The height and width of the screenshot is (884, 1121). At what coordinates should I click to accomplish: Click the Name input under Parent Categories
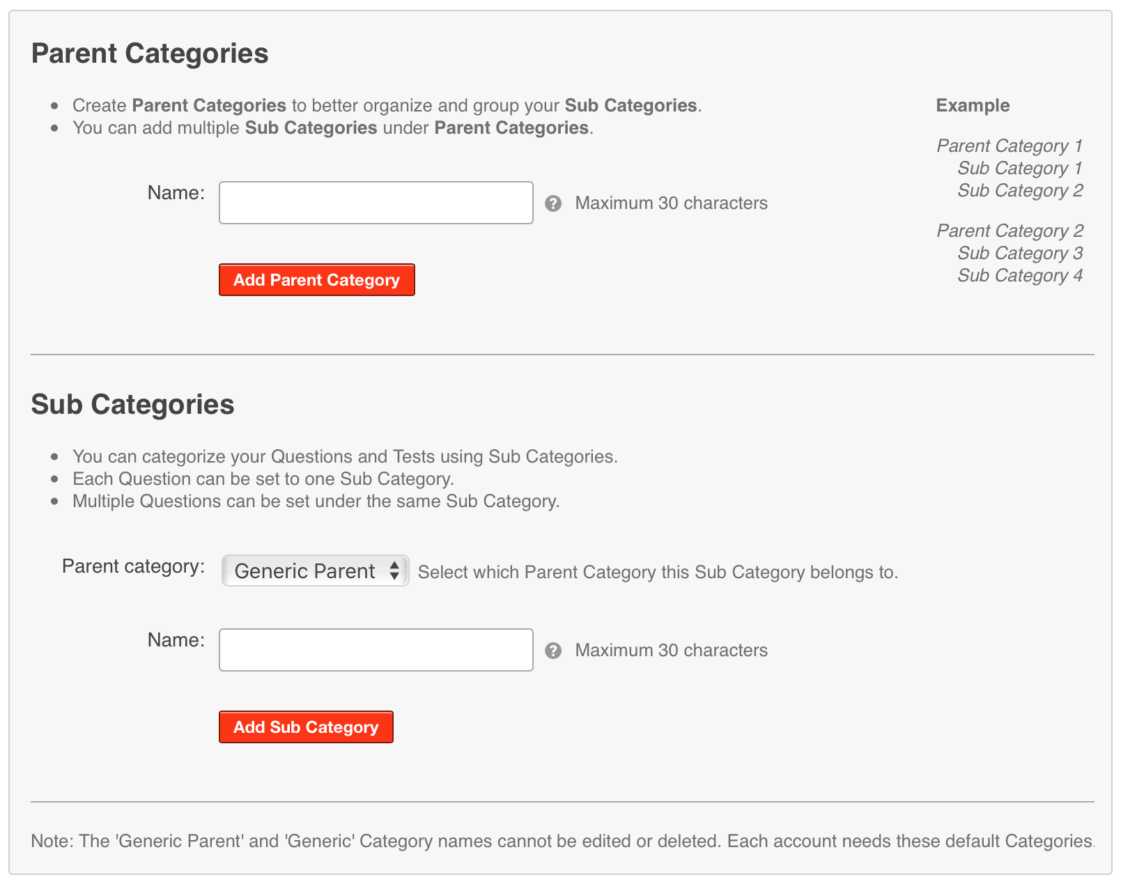376,202
